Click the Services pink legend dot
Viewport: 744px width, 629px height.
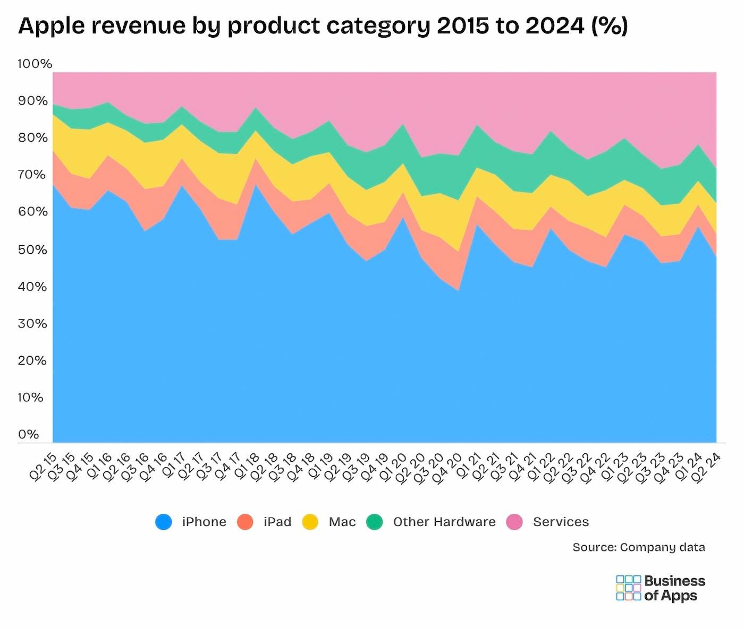(514, 522)
